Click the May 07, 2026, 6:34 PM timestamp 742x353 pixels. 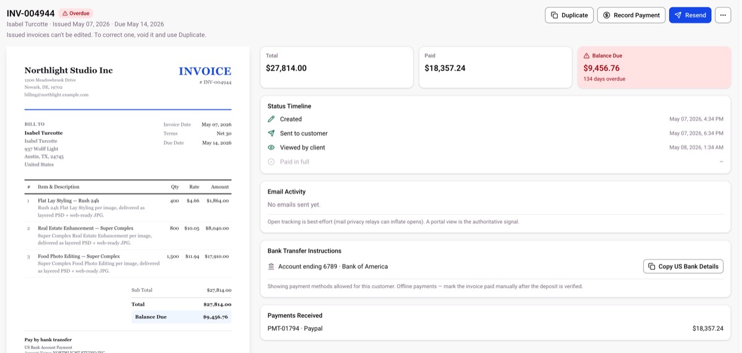(696, 134)
